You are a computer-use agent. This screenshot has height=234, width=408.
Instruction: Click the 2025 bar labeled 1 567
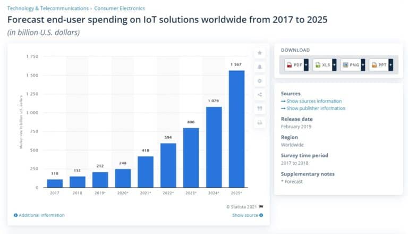236,129
